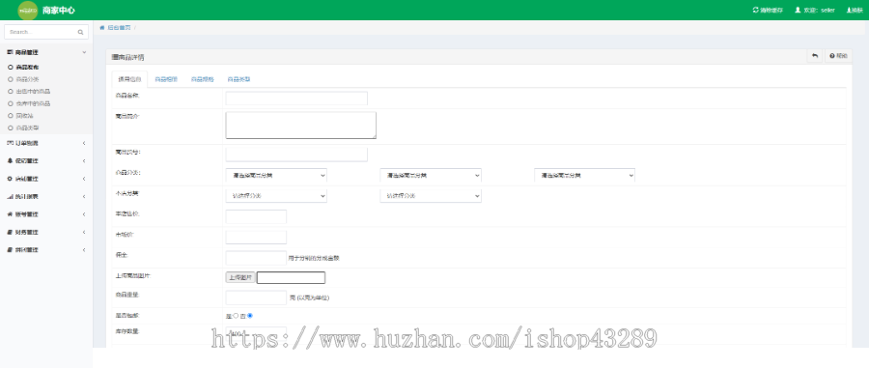Image resolution: width=869 pixels, height=368 pixels.
Task: Expand the 订单 menu chevron
Action: (x=84, y=143)
